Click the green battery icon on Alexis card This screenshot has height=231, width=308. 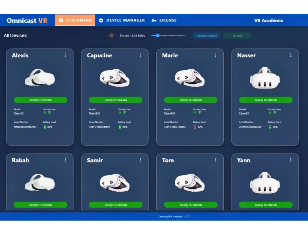pos(45,127)
